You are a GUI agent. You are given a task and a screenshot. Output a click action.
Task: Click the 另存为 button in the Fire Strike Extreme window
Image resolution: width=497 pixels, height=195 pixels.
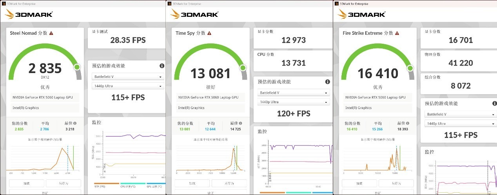click(x=395, y=183)
